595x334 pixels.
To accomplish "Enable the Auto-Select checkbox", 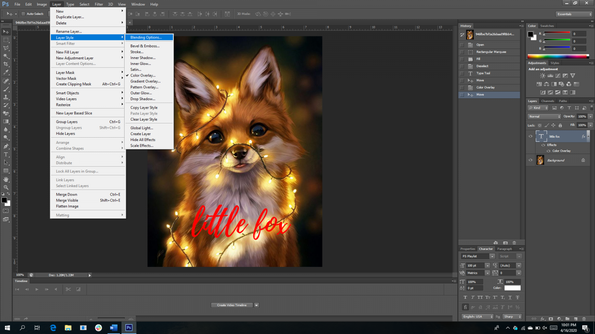I will (23, 14).
